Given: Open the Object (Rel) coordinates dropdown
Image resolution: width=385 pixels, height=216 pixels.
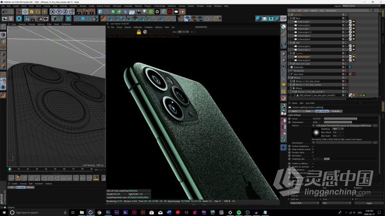Looking at the screenshot, I should click(304, 203).
